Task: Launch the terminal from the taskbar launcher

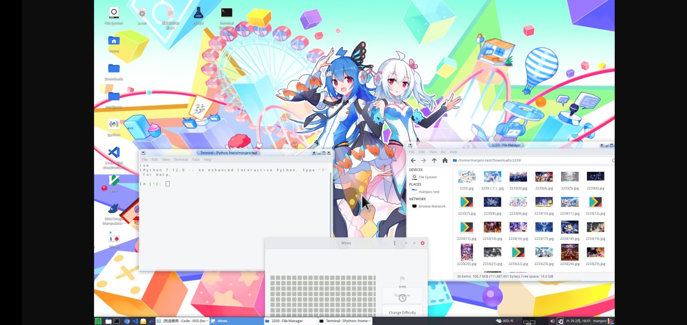Action: point(117,321)
